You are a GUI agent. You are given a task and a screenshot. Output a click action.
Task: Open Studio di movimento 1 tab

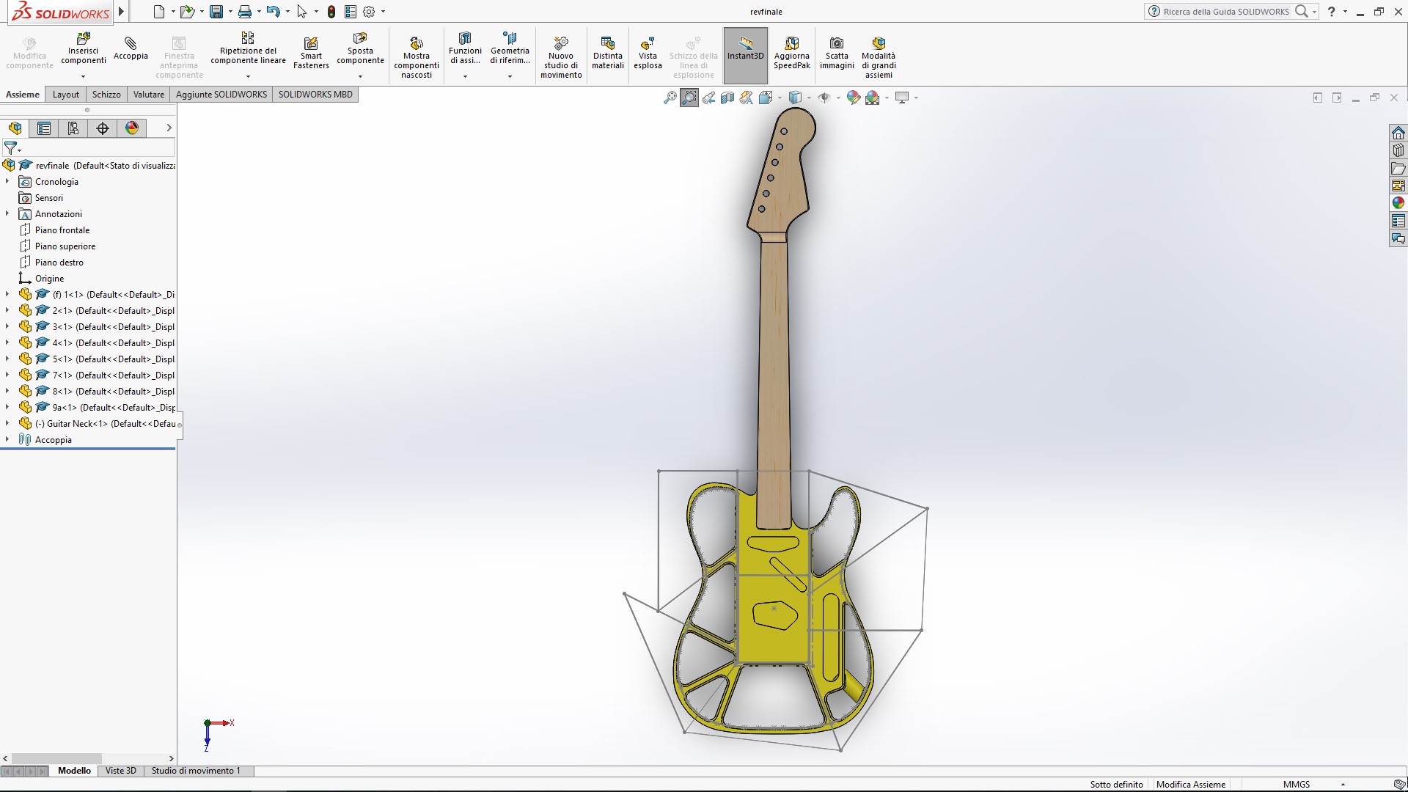coord(196,771)
